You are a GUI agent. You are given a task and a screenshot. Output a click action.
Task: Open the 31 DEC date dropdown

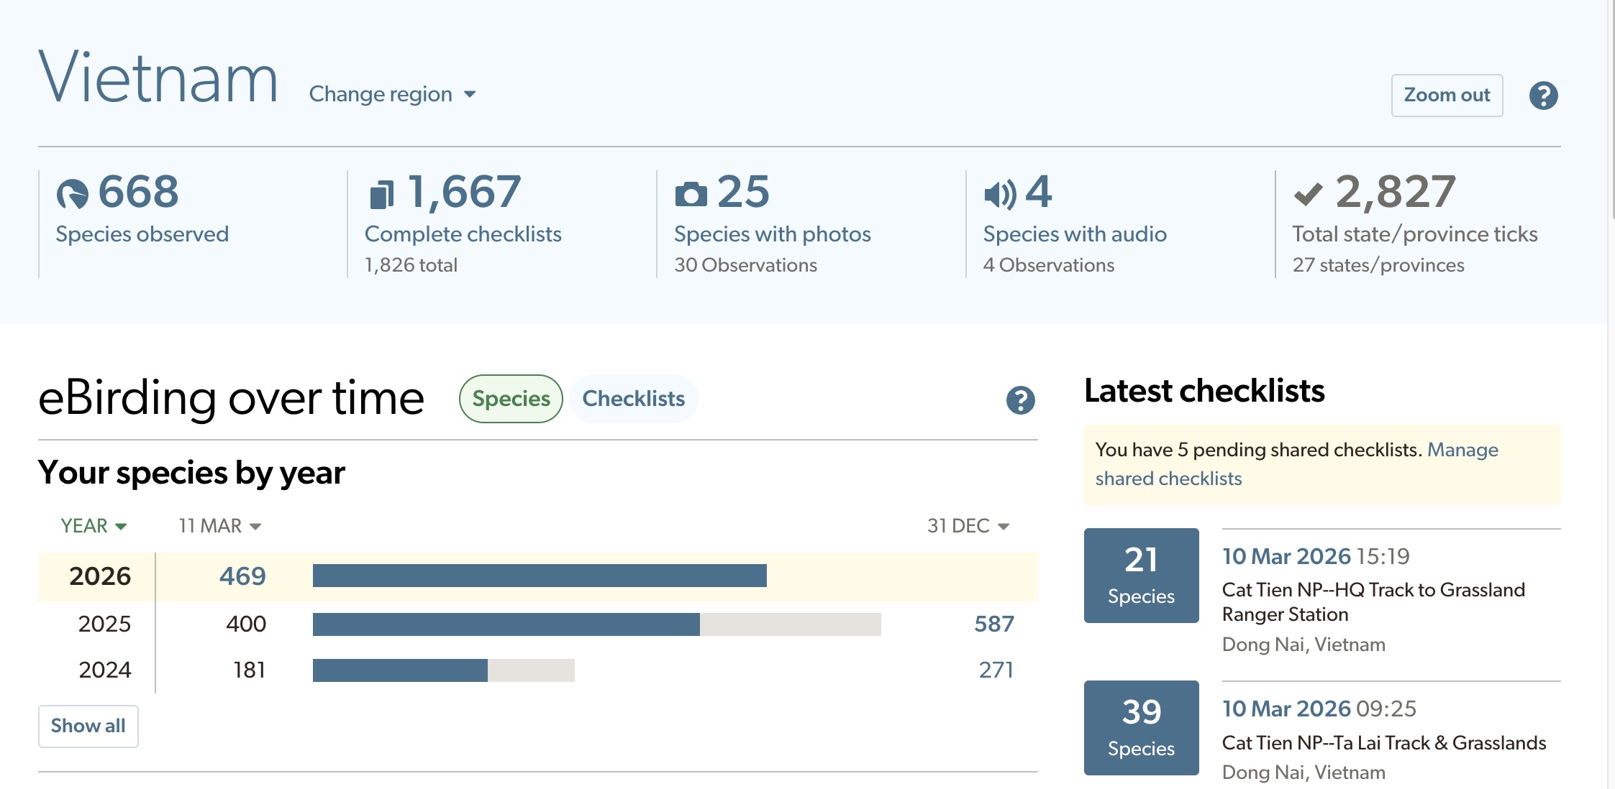tap(968, 526)
